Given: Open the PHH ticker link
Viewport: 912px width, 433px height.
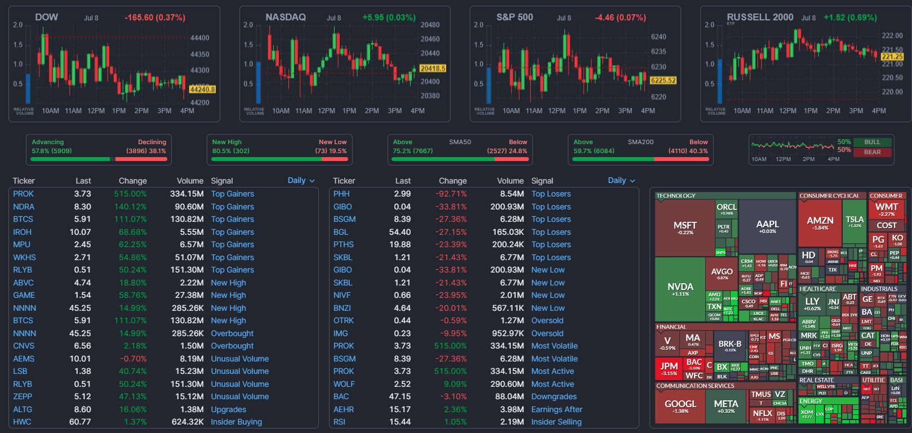Looking at the screenshot, I should coord(341,194).
